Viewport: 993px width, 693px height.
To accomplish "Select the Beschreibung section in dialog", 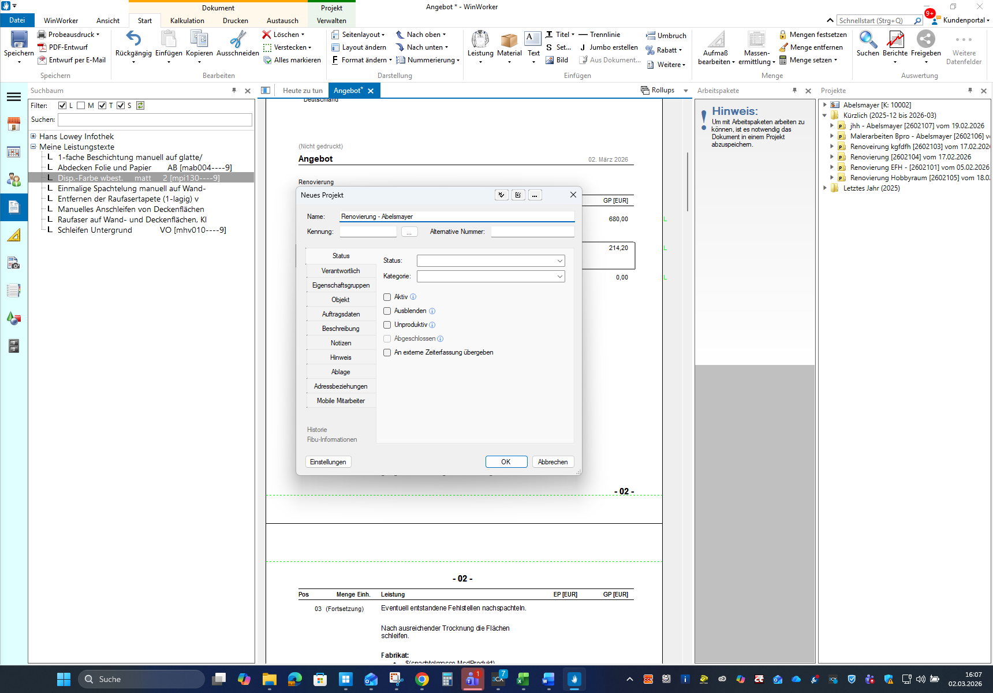I will [x=341, y=329].
